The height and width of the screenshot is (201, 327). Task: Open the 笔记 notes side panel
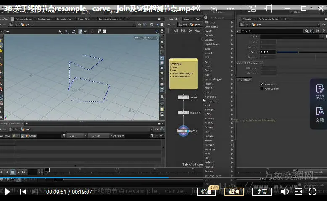319,91
